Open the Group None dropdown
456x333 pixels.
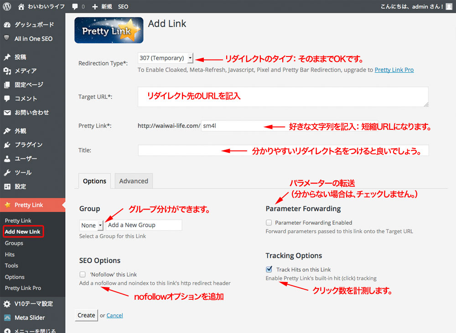[x=91, y=225]
